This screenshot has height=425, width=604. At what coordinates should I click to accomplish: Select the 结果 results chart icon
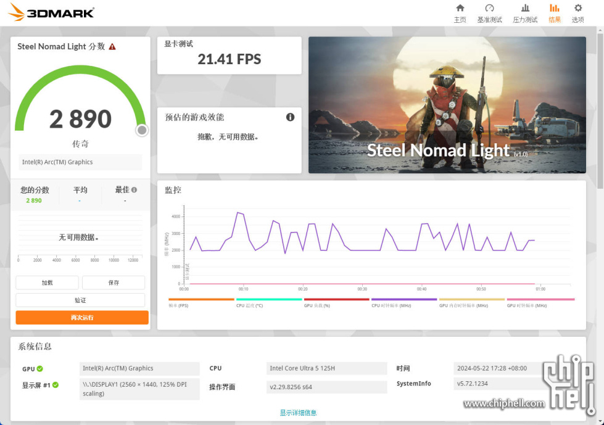coord(554,8)
